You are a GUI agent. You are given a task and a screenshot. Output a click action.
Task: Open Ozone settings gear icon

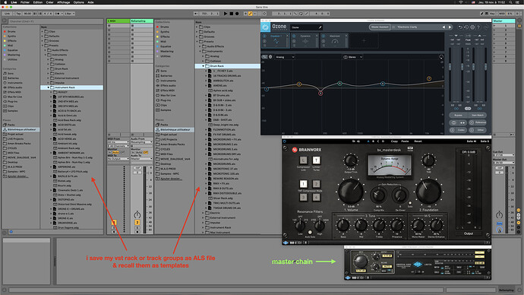472,27
